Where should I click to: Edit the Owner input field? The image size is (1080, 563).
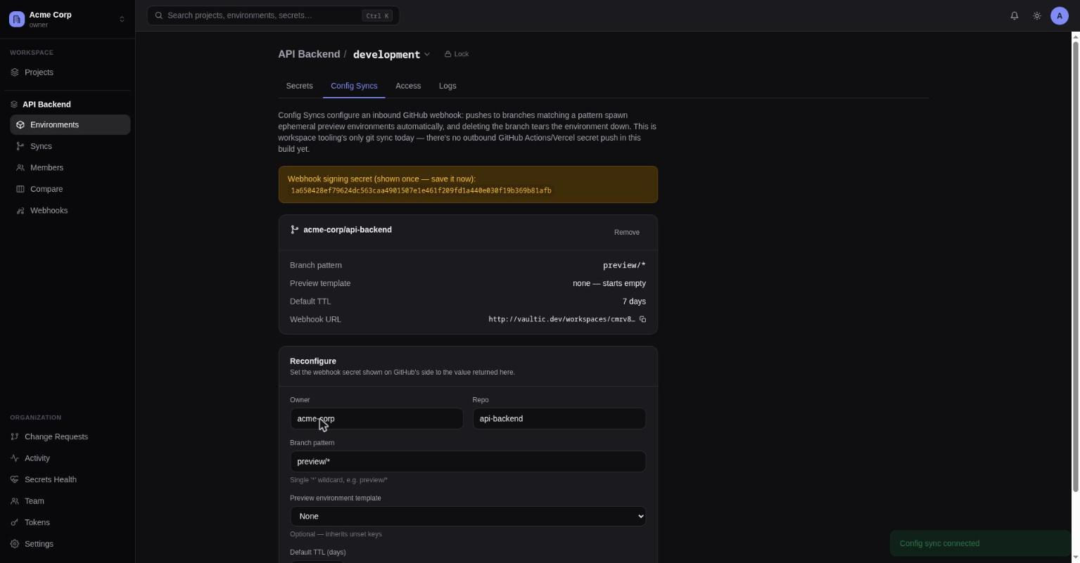(x=376, y=419)
